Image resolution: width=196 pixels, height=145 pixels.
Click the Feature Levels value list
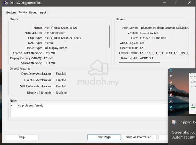click(x=164, y=53)
